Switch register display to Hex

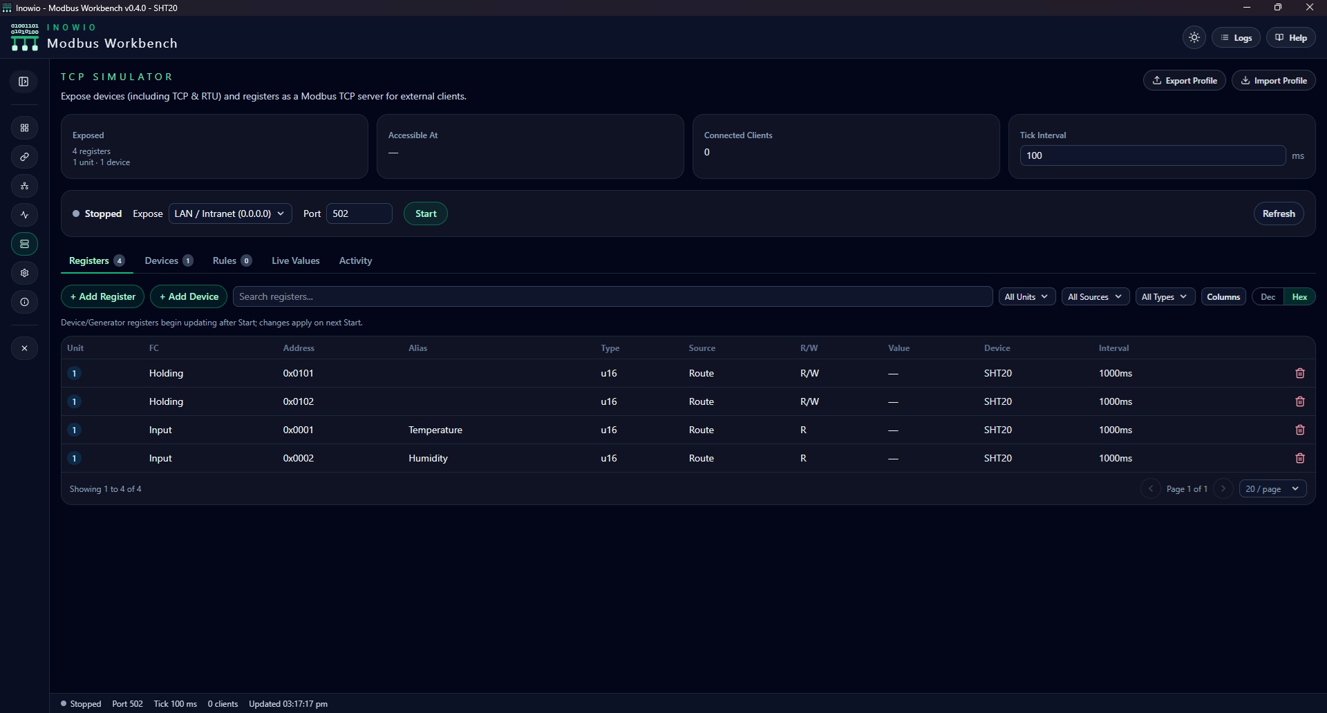tap(1299, 296)
